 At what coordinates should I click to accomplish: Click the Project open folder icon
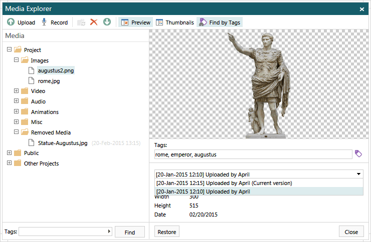coord(18,49)
